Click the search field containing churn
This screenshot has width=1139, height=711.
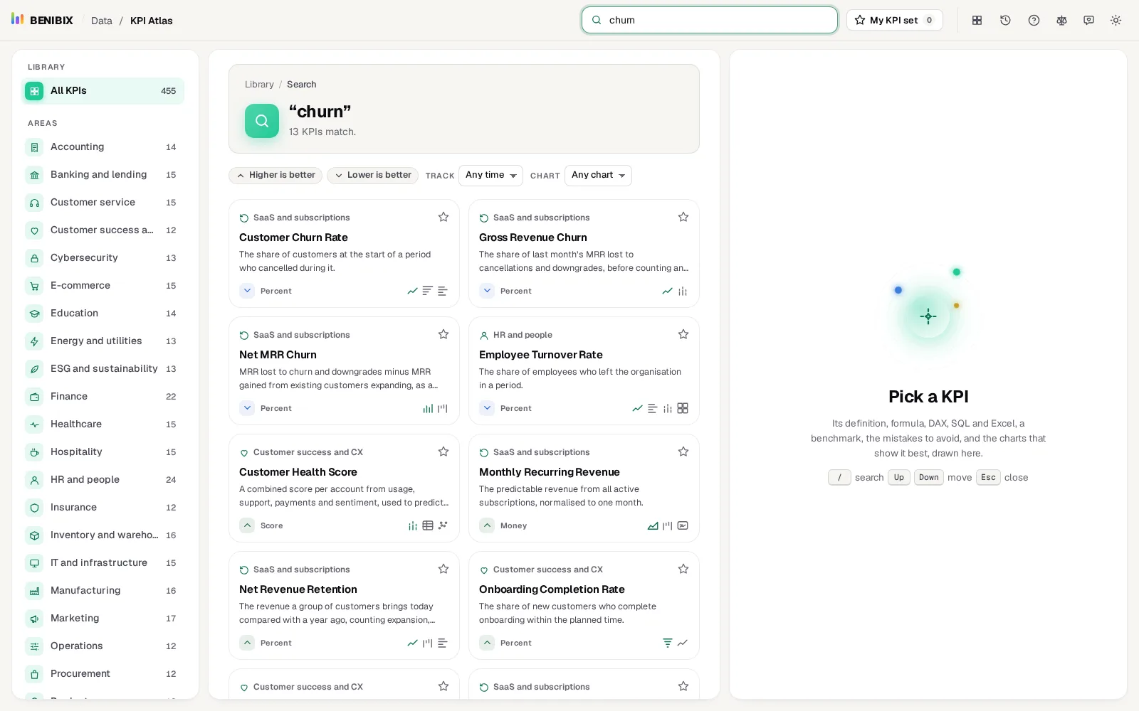710,20
